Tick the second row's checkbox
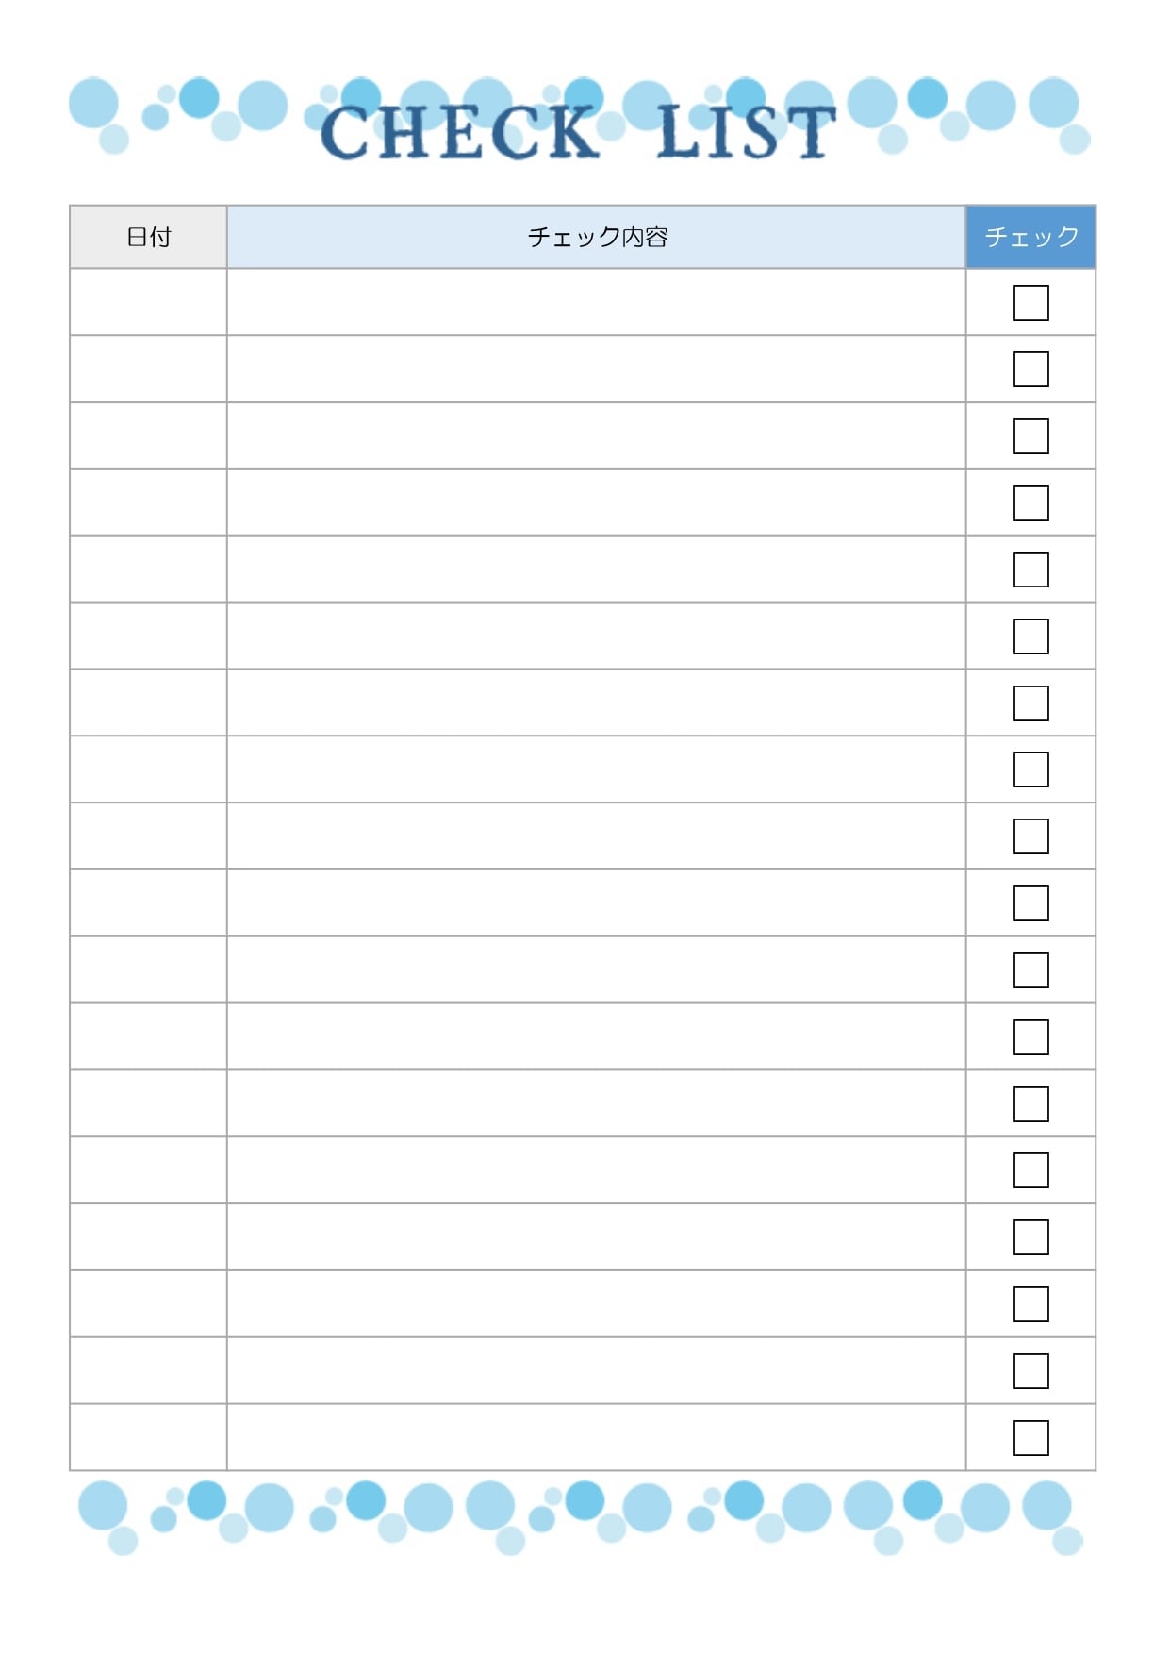 [x=1030, y=369]
